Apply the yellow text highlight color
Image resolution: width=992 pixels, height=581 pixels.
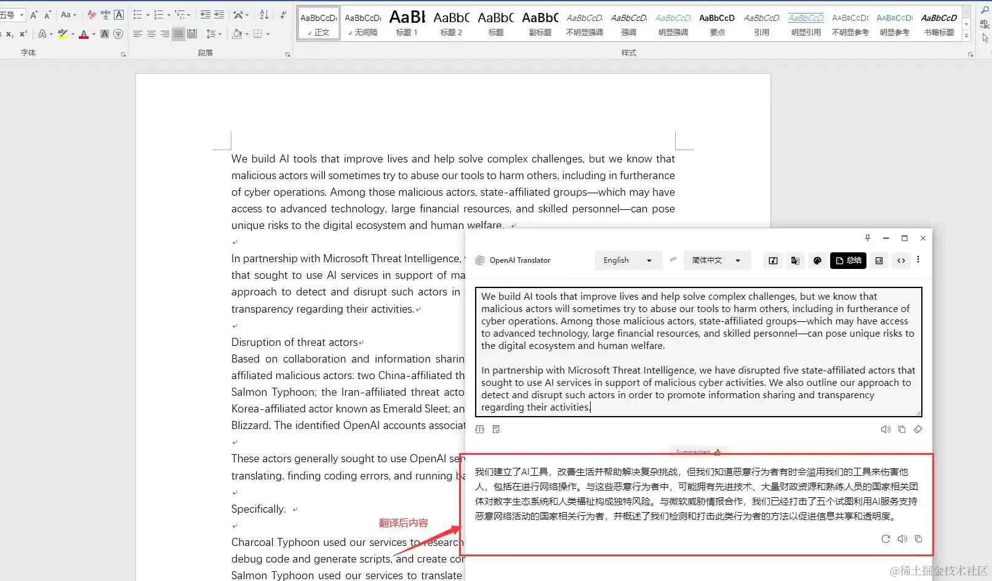pos(62,34)
